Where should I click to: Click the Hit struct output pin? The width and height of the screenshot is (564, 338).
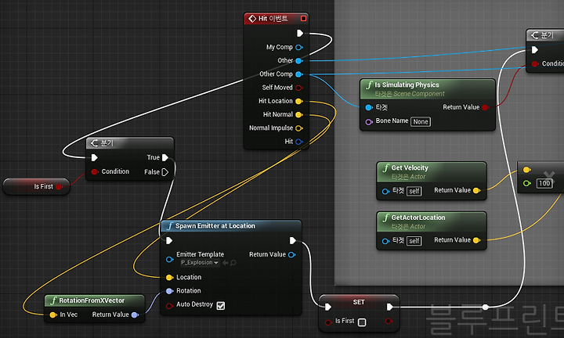(299, 142)
